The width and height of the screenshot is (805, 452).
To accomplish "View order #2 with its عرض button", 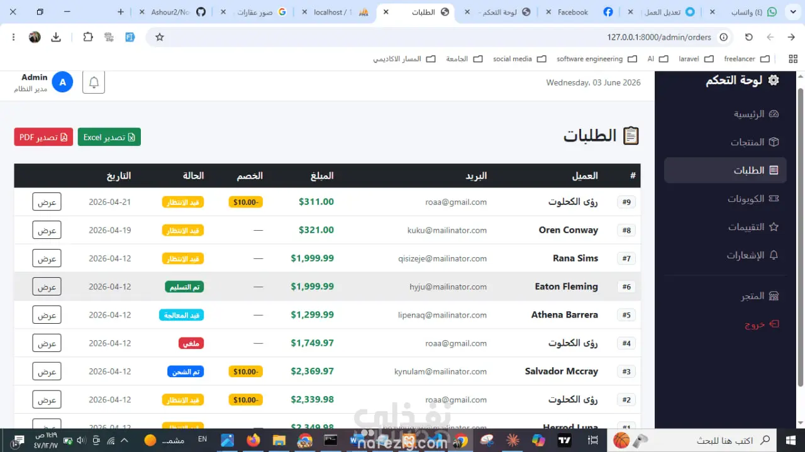I will click(47, 400).
